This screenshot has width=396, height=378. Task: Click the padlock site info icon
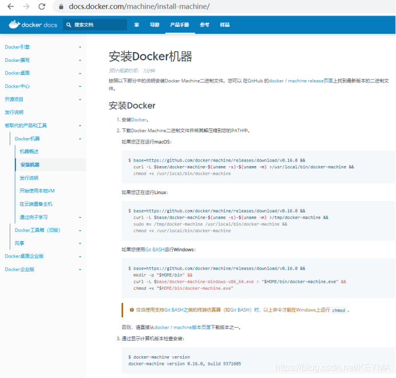coord(61,6)
